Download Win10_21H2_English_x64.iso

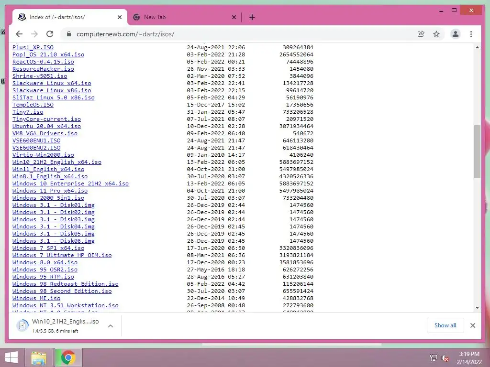coord(57,162)
